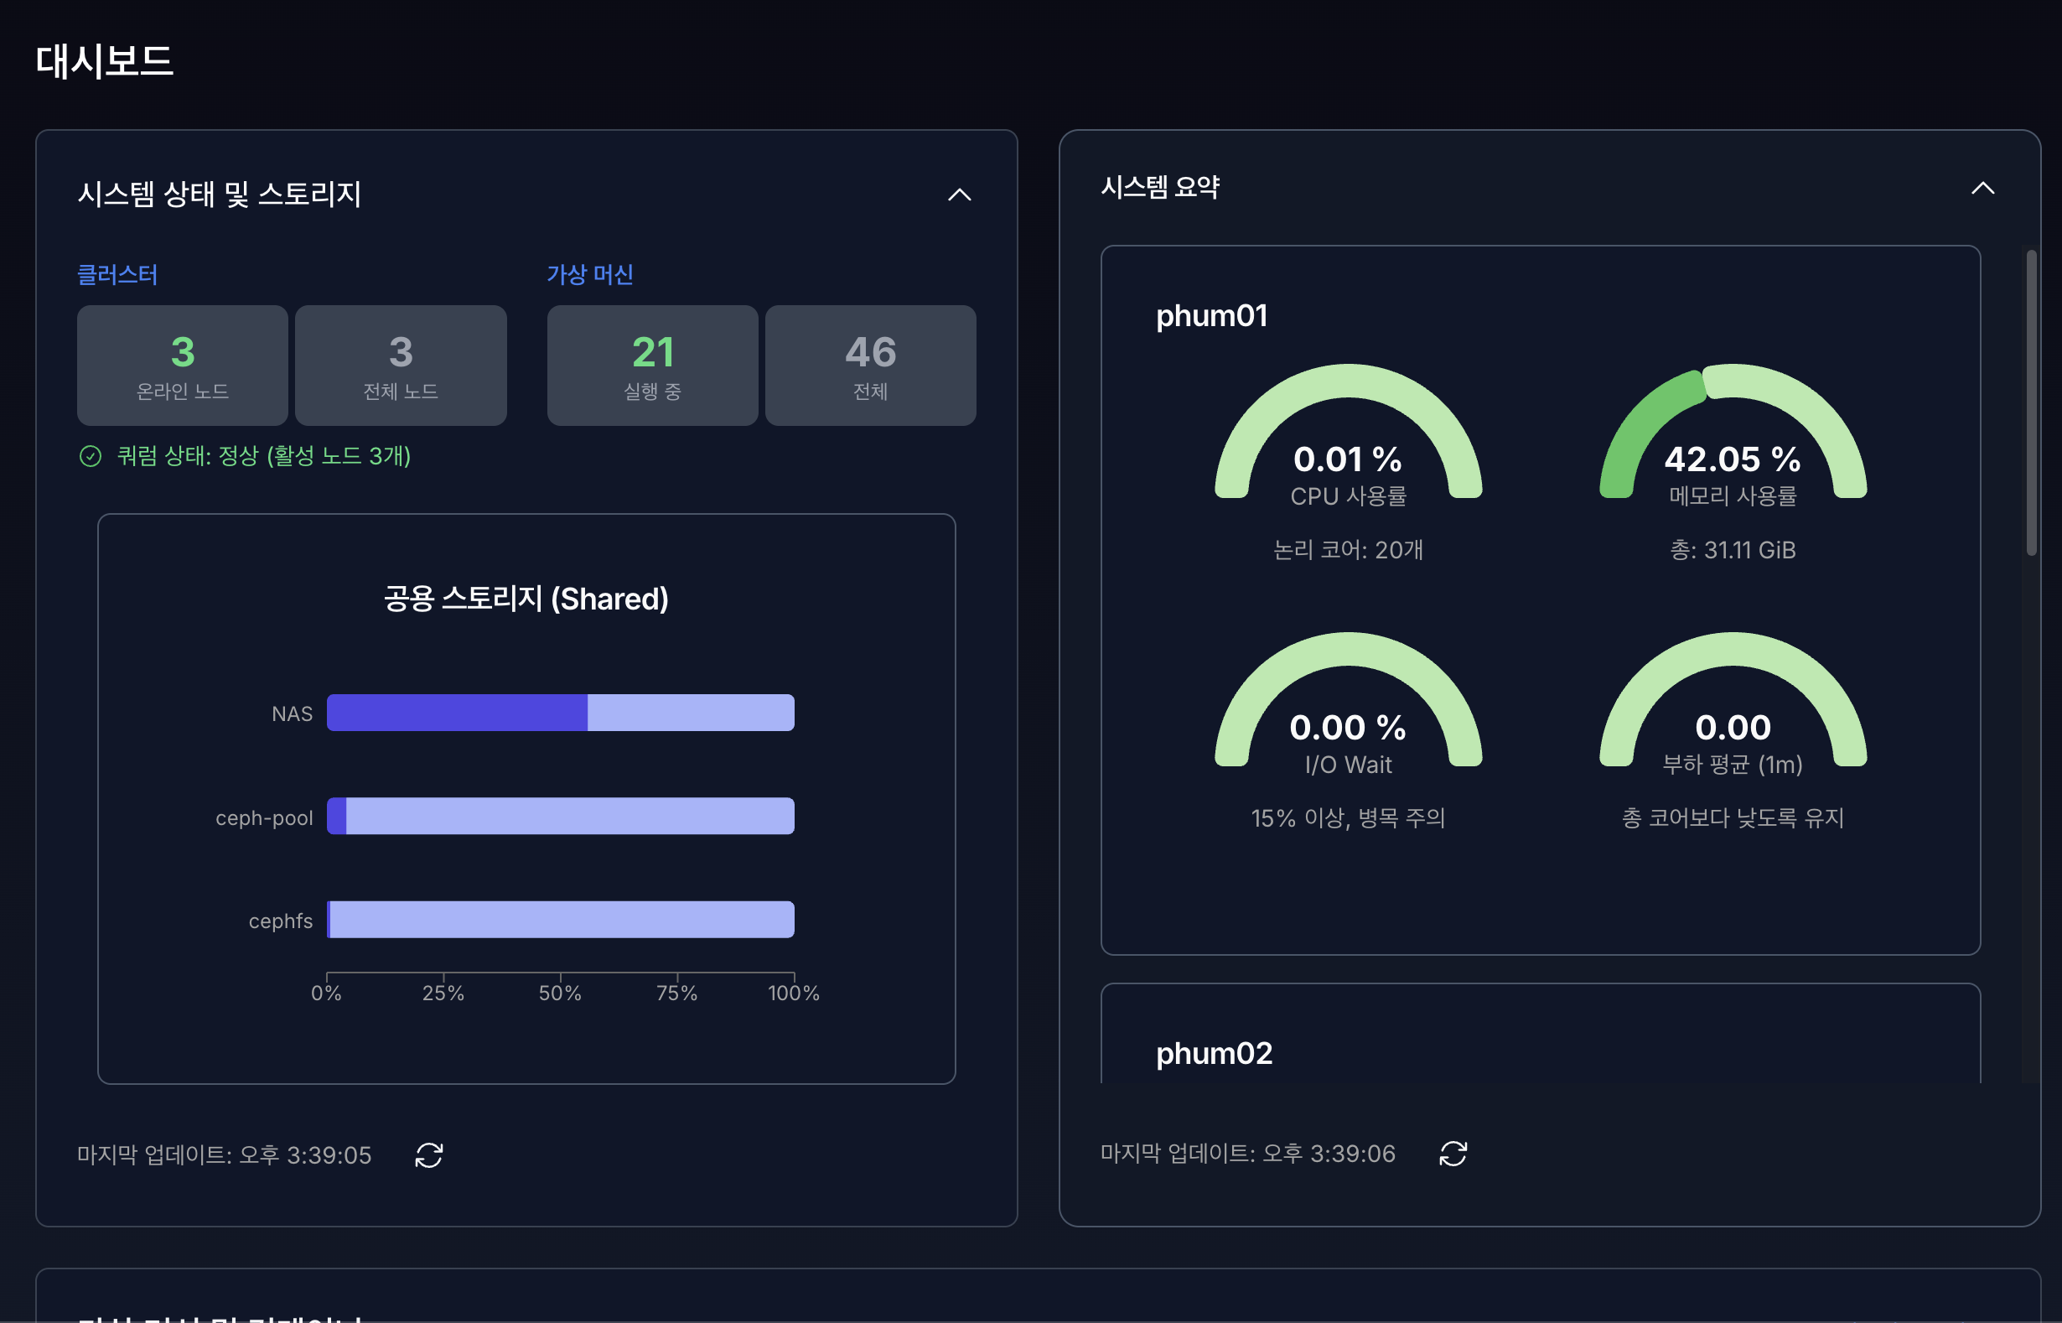Screen dimensions: 2062x1323
Task: Open the Virtual Machine heading link
Action: click(590, 275)
